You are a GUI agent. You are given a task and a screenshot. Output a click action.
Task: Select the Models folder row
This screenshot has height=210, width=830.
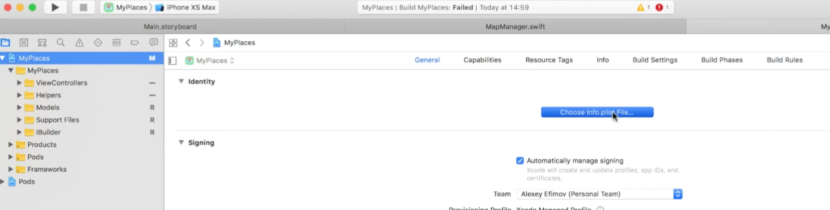[82, 107]
